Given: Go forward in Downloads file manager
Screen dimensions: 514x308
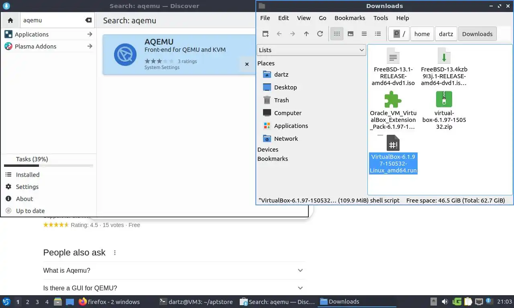Looking at the screenshot, I should click(293, 34).
